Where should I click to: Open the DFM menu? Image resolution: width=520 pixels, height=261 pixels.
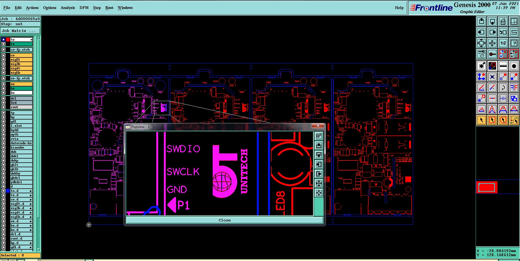(84, 8)
